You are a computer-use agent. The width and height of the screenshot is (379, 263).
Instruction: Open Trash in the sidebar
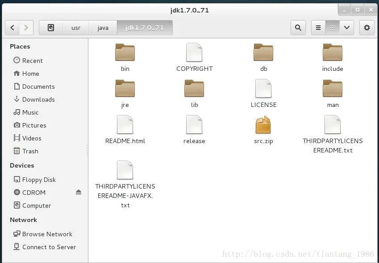click(x=45, y=151)
